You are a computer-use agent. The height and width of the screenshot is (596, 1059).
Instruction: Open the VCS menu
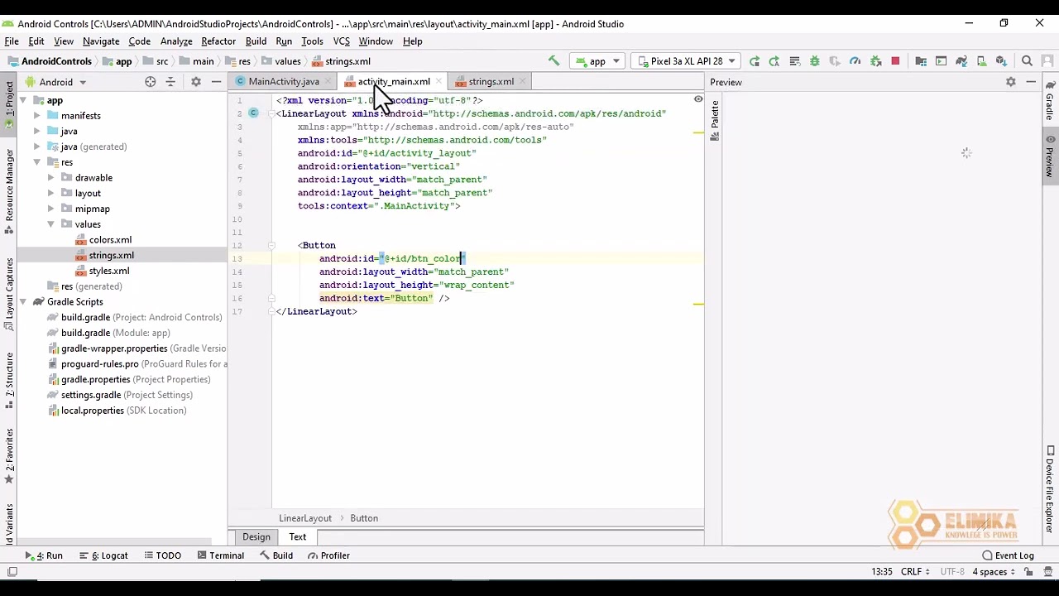point(341,41)
